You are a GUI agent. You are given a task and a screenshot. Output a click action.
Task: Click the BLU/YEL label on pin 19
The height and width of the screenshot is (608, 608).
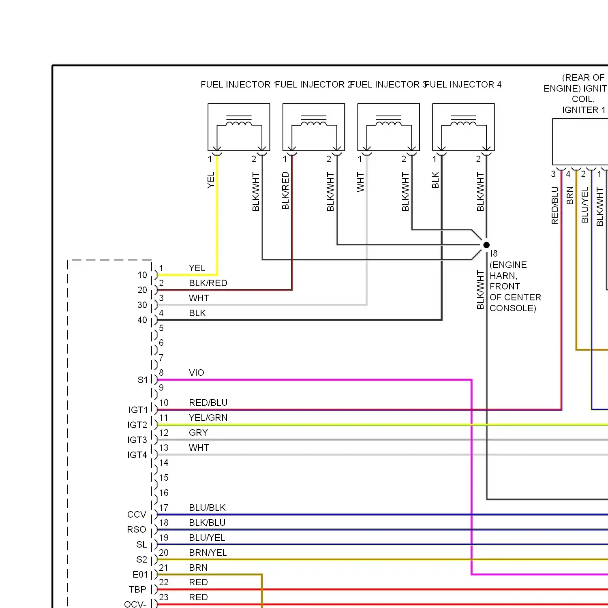point(207,538)
